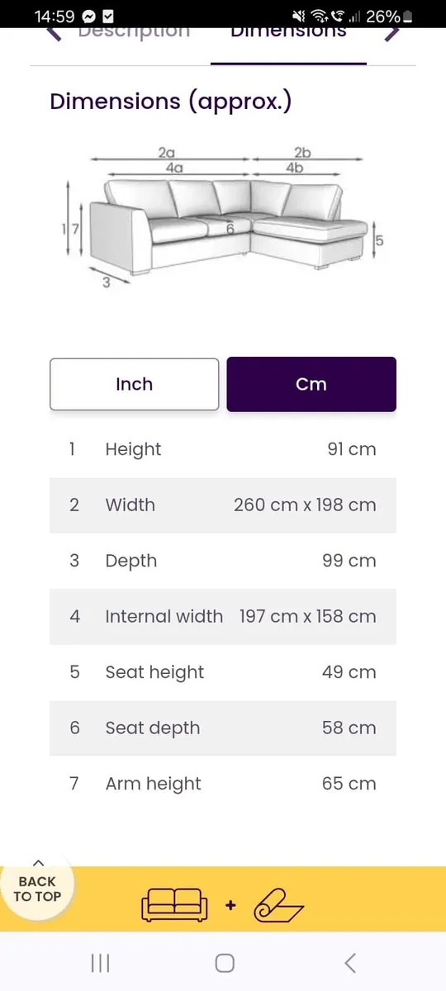The height and width of the screenshot is (991, 446).
Task: Tap the sofa icon in yellow bar
Action: 174,905
